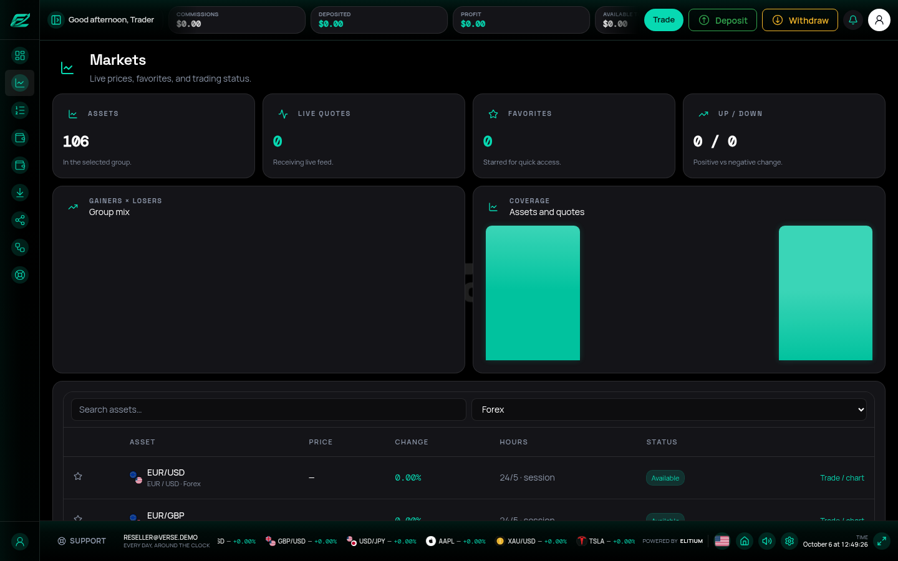Click the Profit $0.00 stat
The image size is (898, 561).
pyautogui.click(x=521, y=20)
